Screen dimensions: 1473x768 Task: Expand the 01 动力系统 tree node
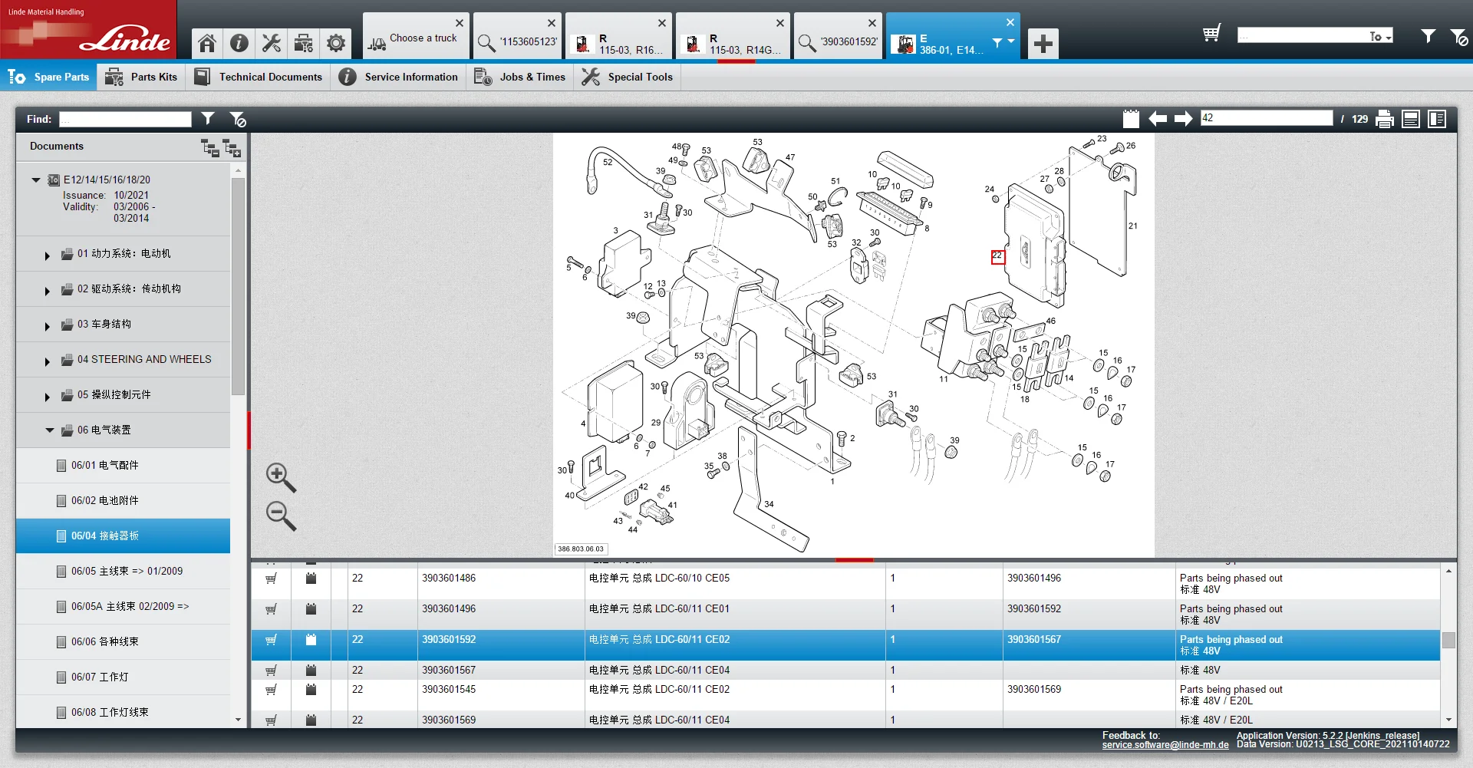coord(47,255)
